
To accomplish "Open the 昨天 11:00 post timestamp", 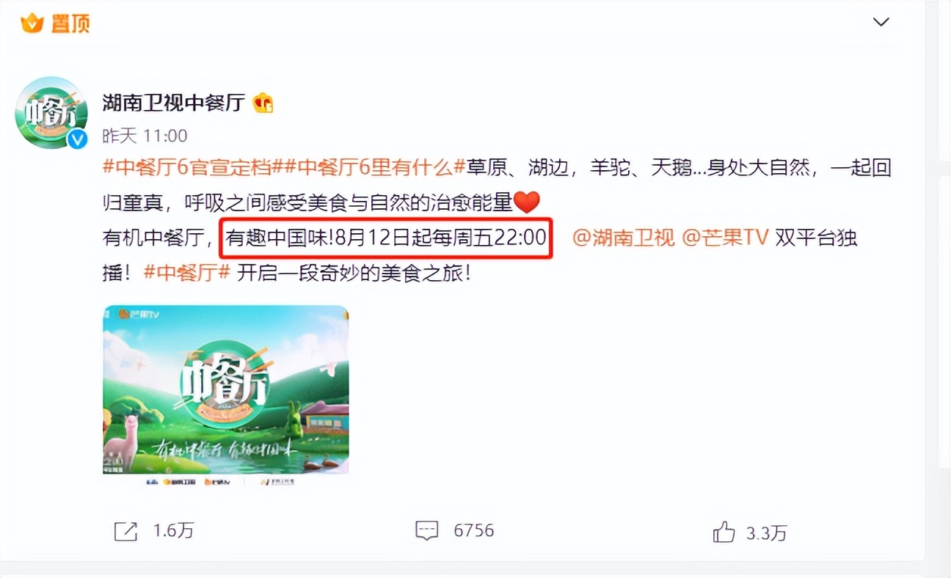I will [x=145, y=136].
